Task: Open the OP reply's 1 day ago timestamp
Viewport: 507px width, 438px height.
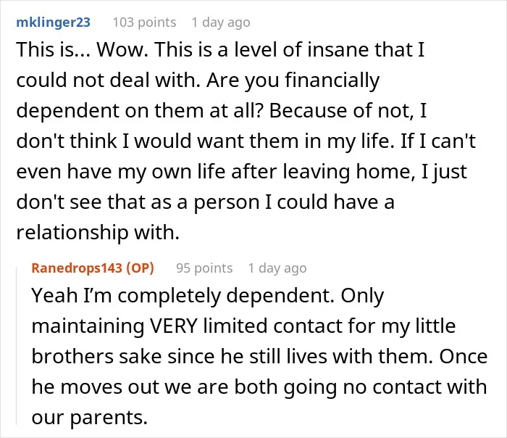Action: [x=277, y=268]
